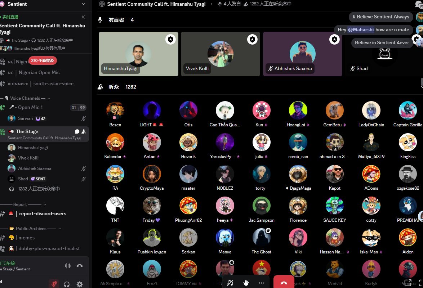Click LIGHT's avatar in audience
This screenshot has height=288, width=423.
(152, 110)
